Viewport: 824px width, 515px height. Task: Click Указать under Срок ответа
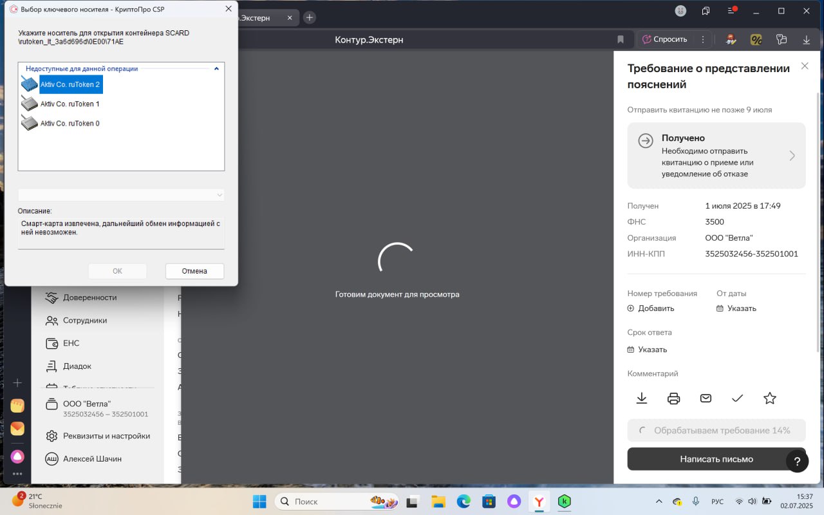pos(647,350)
